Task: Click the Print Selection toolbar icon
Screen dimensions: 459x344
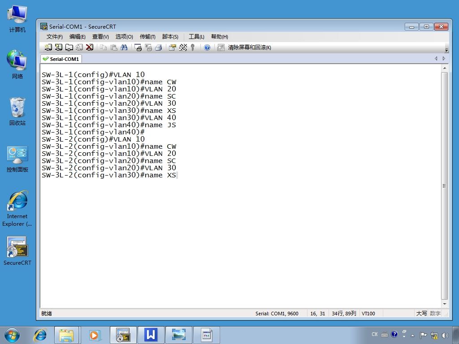Action: point(148,47)
